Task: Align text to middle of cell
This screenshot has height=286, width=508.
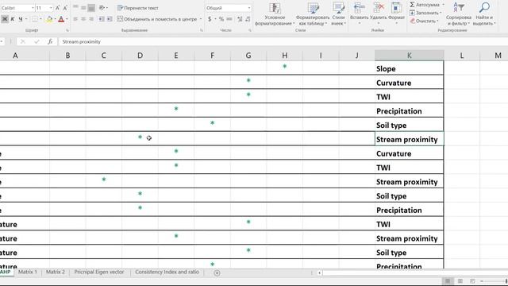Action: [83, 8]
